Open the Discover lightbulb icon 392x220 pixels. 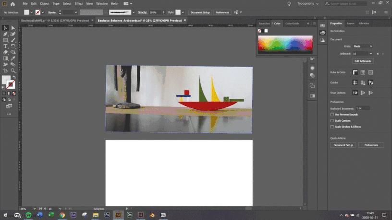pyautogui.click(x=289, y=4)
